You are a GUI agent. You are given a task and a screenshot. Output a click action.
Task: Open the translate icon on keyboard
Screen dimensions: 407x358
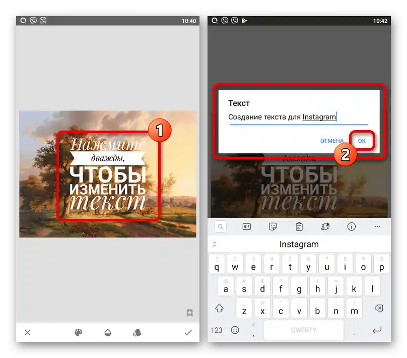pos(325,226)
